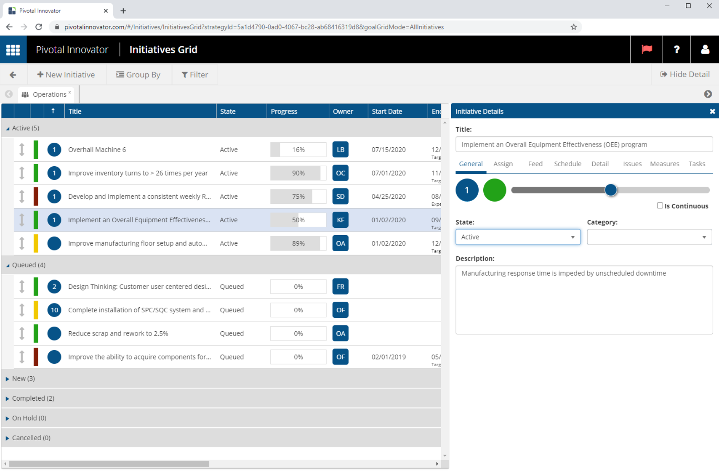Click FR owner badge on Design Thinking row
The width and height of the screenshot is (719, 471).
pyautogui.click(x=340, y=287)
